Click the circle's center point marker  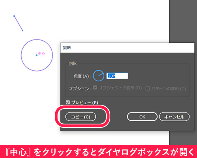(x=37, y=55)
